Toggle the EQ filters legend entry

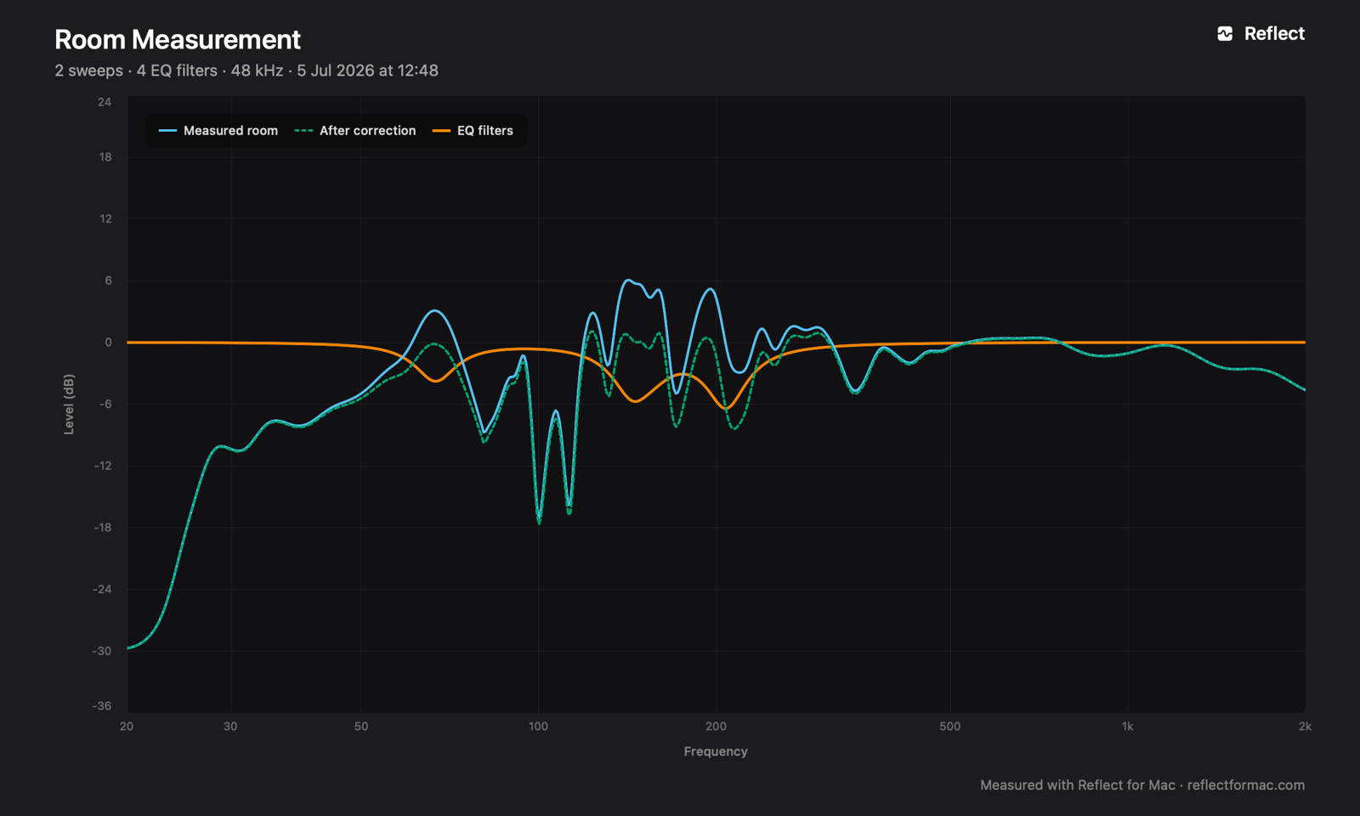click(473, 131)
